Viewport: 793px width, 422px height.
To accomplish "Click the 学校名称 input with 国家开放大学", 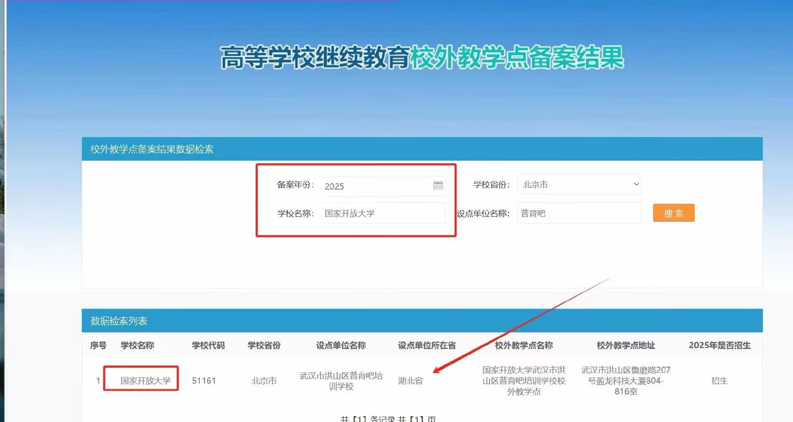I will pos(383,213).
